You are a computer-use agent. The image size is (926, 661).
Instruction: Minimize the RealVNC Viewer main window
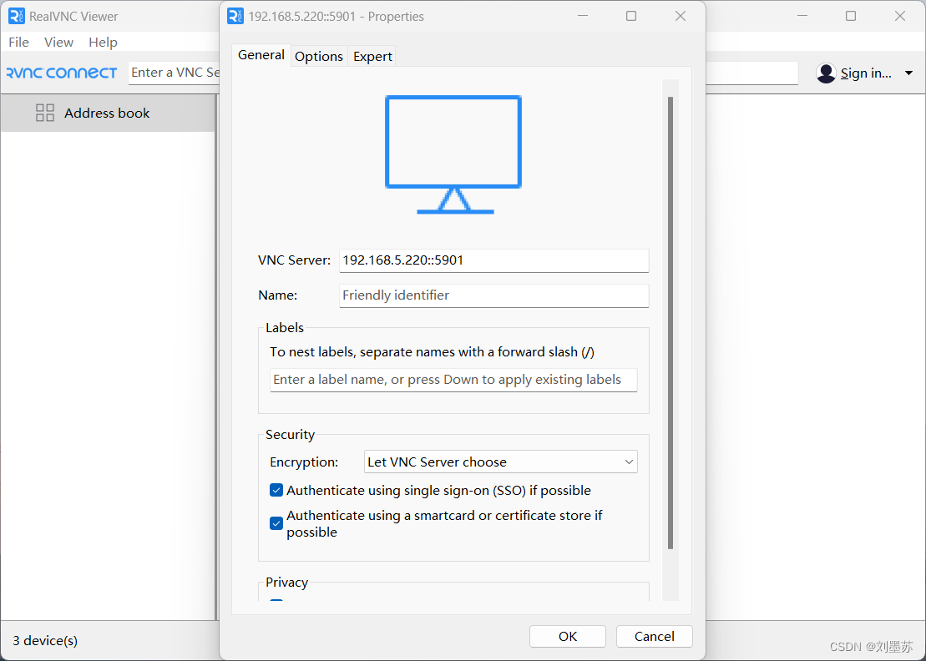802,16
